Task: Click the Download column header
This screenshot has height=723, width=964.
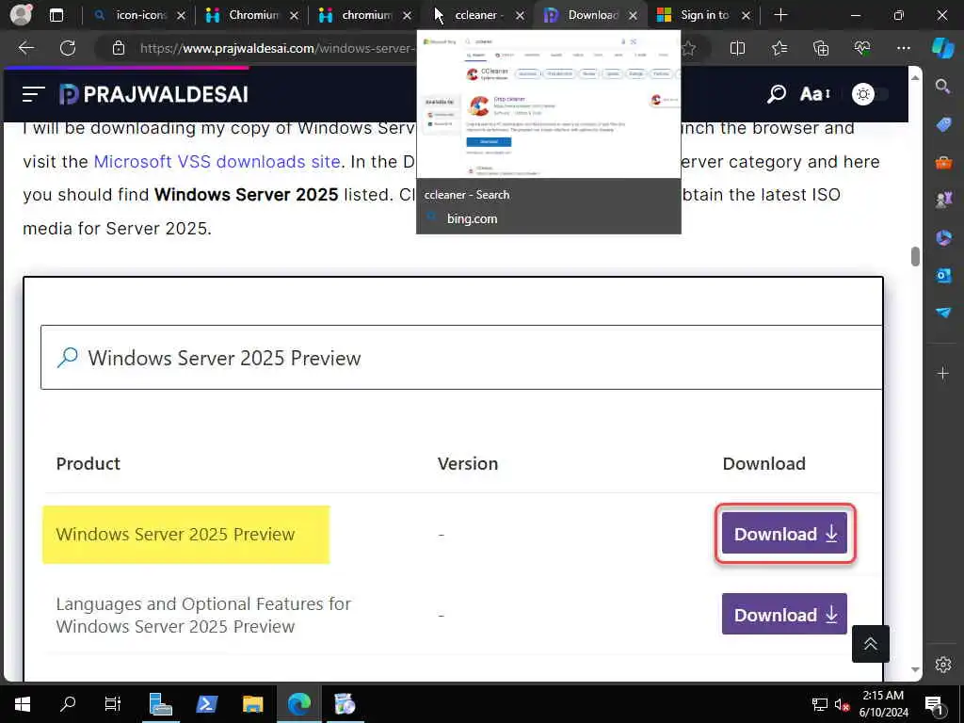Action: [x=763, y=463]
